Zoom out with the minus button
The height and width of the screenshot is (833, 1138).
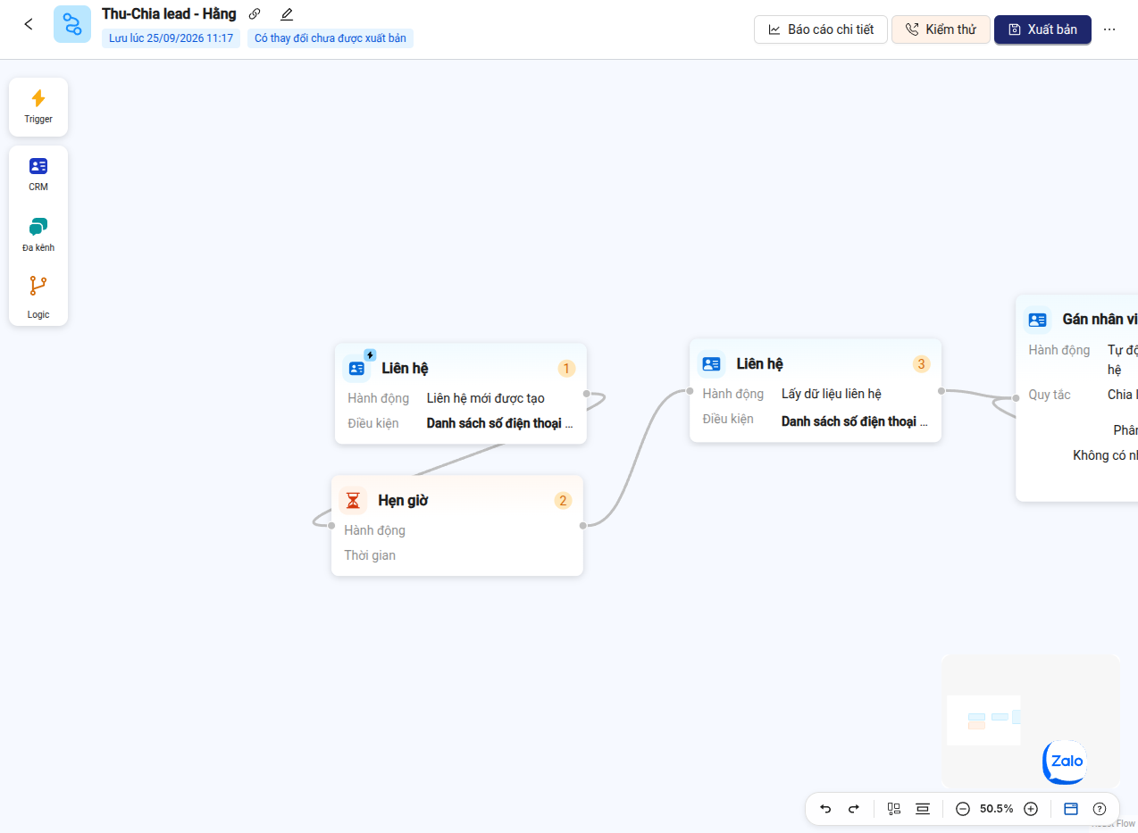tap(963, 809)
